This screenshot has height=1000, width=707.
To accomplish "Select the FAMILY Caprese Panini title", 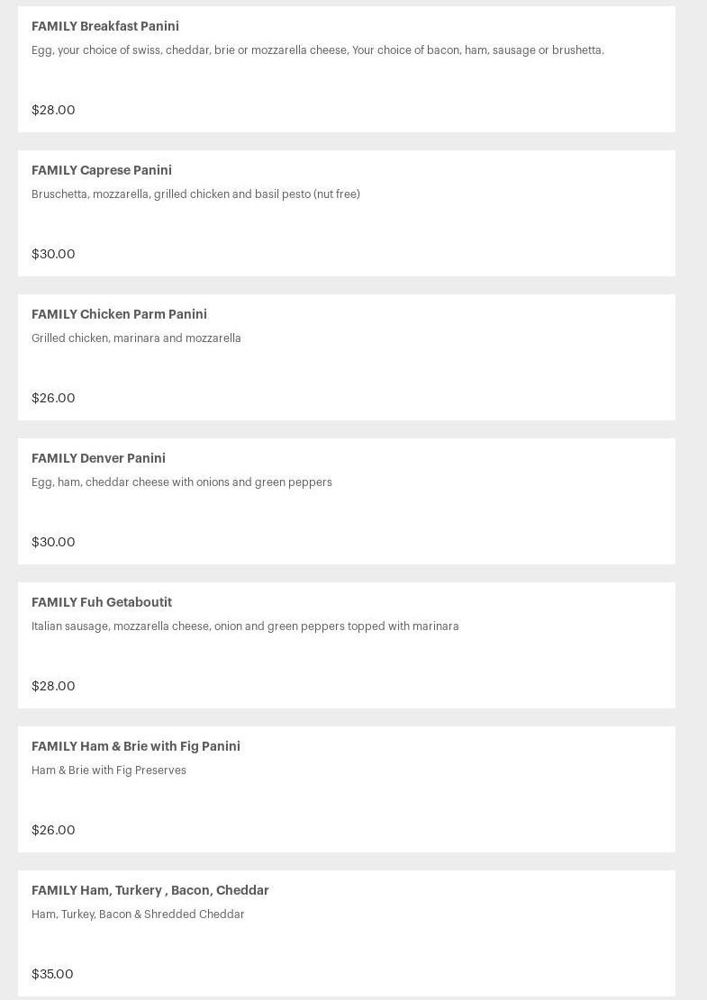I will [102, 170].
